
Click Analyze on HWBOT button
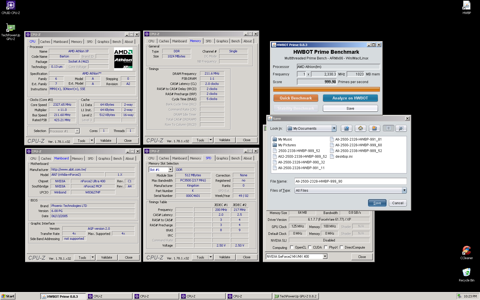coord(350,98)
